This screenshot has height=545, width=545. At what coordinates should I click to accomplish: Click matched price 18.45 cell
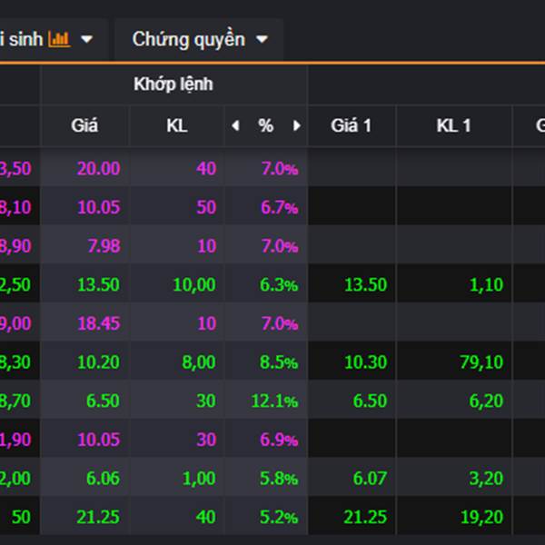coord(98,323)
